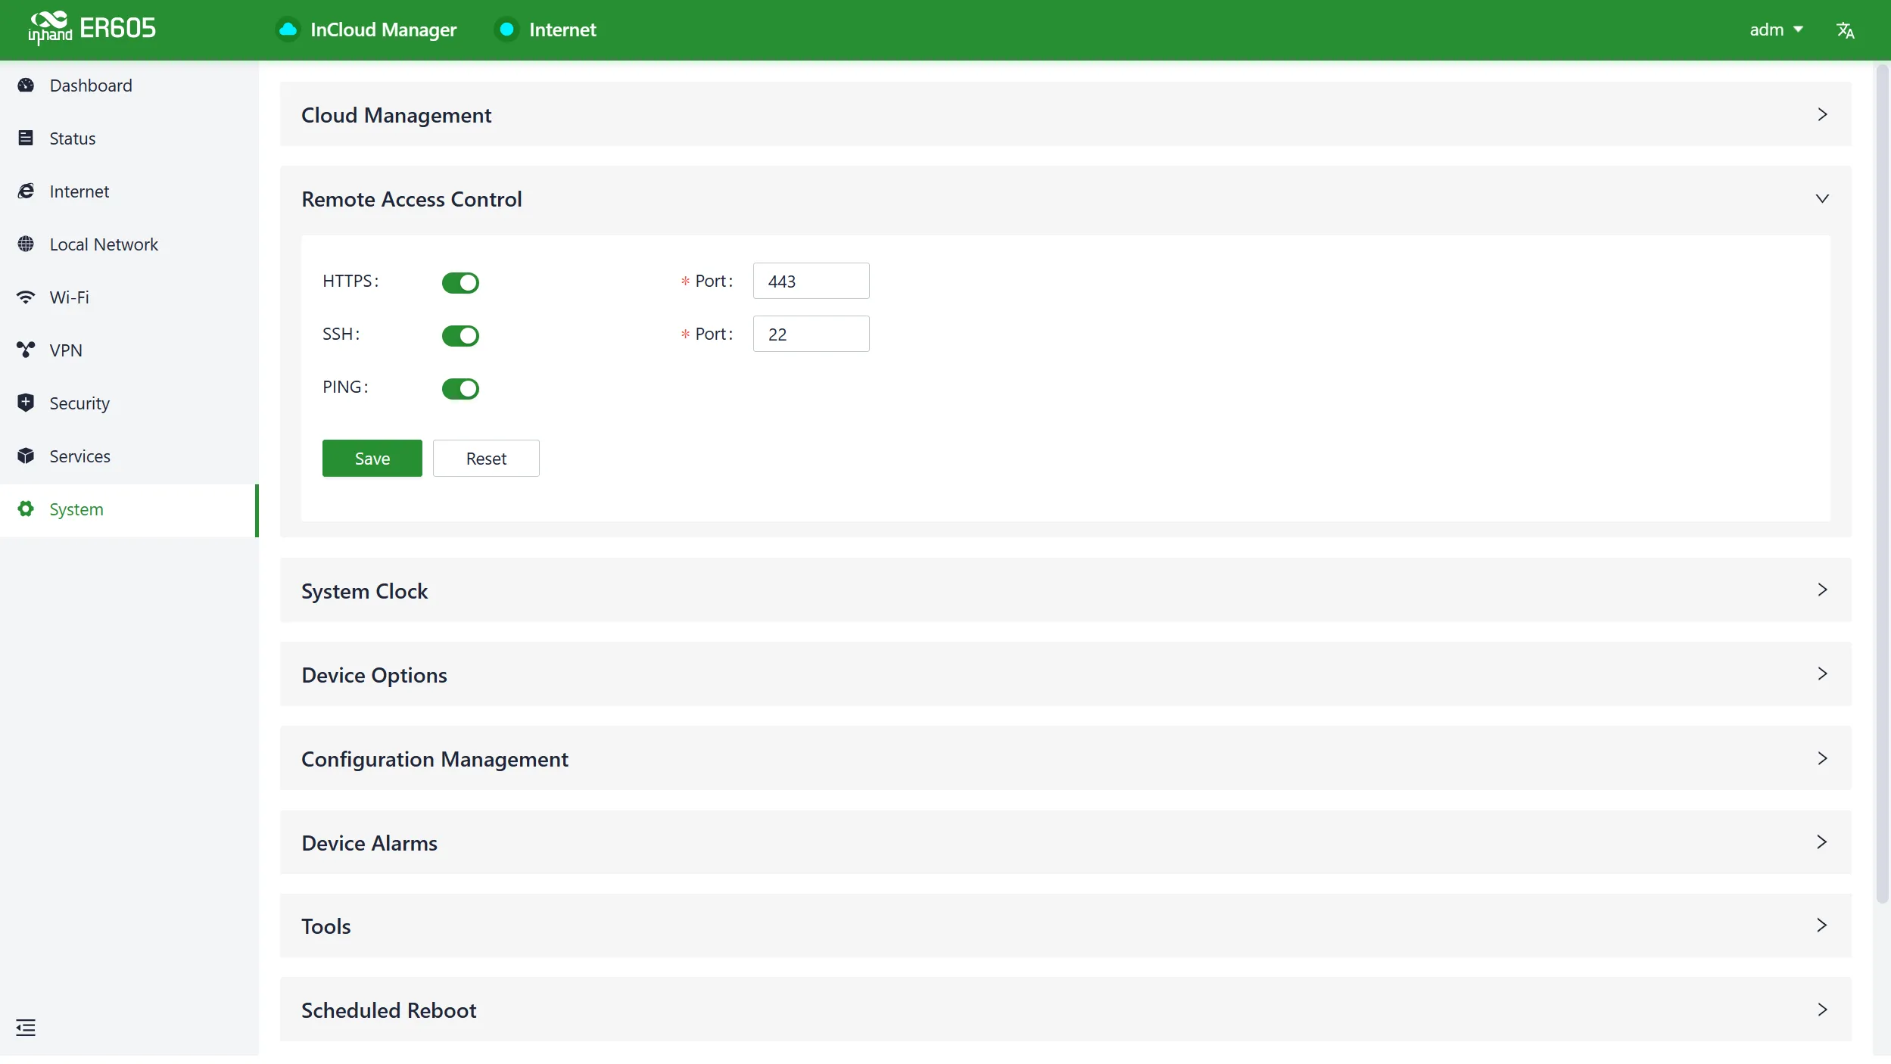Toggle the HTTPS remote access switch
1891x1064 pixels.
[460, 282]
